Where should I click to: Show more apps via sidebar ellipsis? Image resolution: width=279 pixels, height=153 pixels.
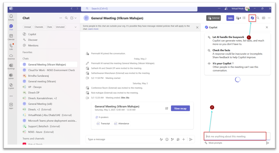[11, 96]
